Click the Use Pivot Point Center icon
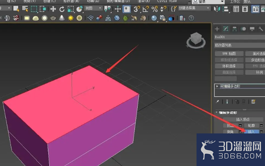 coord(108,9)
